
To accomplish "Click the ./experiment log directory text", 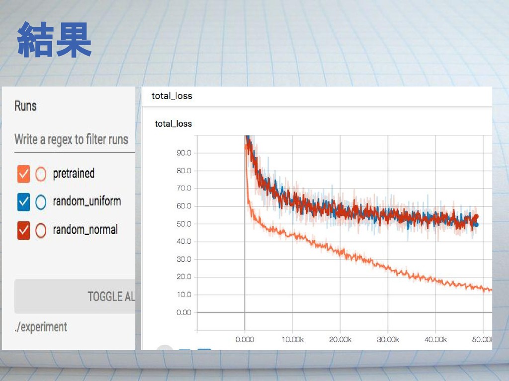I will coord(41,327).
